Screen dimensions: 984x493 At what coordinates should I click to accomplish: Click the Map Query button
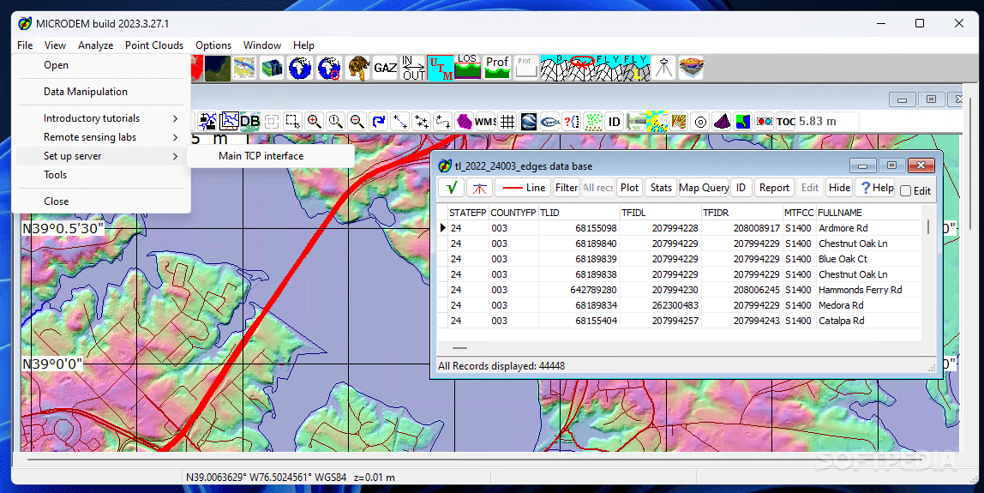tap(704, 187)
